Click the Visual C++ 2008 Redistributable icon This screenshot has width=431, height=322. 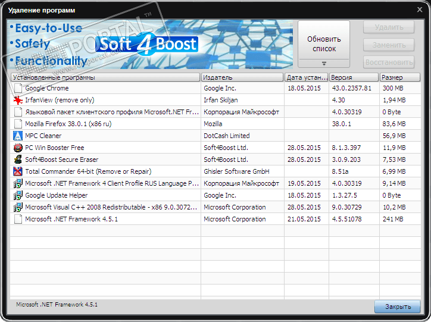click(x=18, y=207)
